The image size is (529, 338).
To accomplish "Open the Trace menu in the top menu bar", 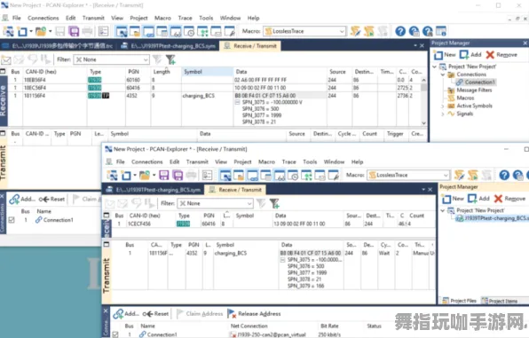I will tap(185, 18).
